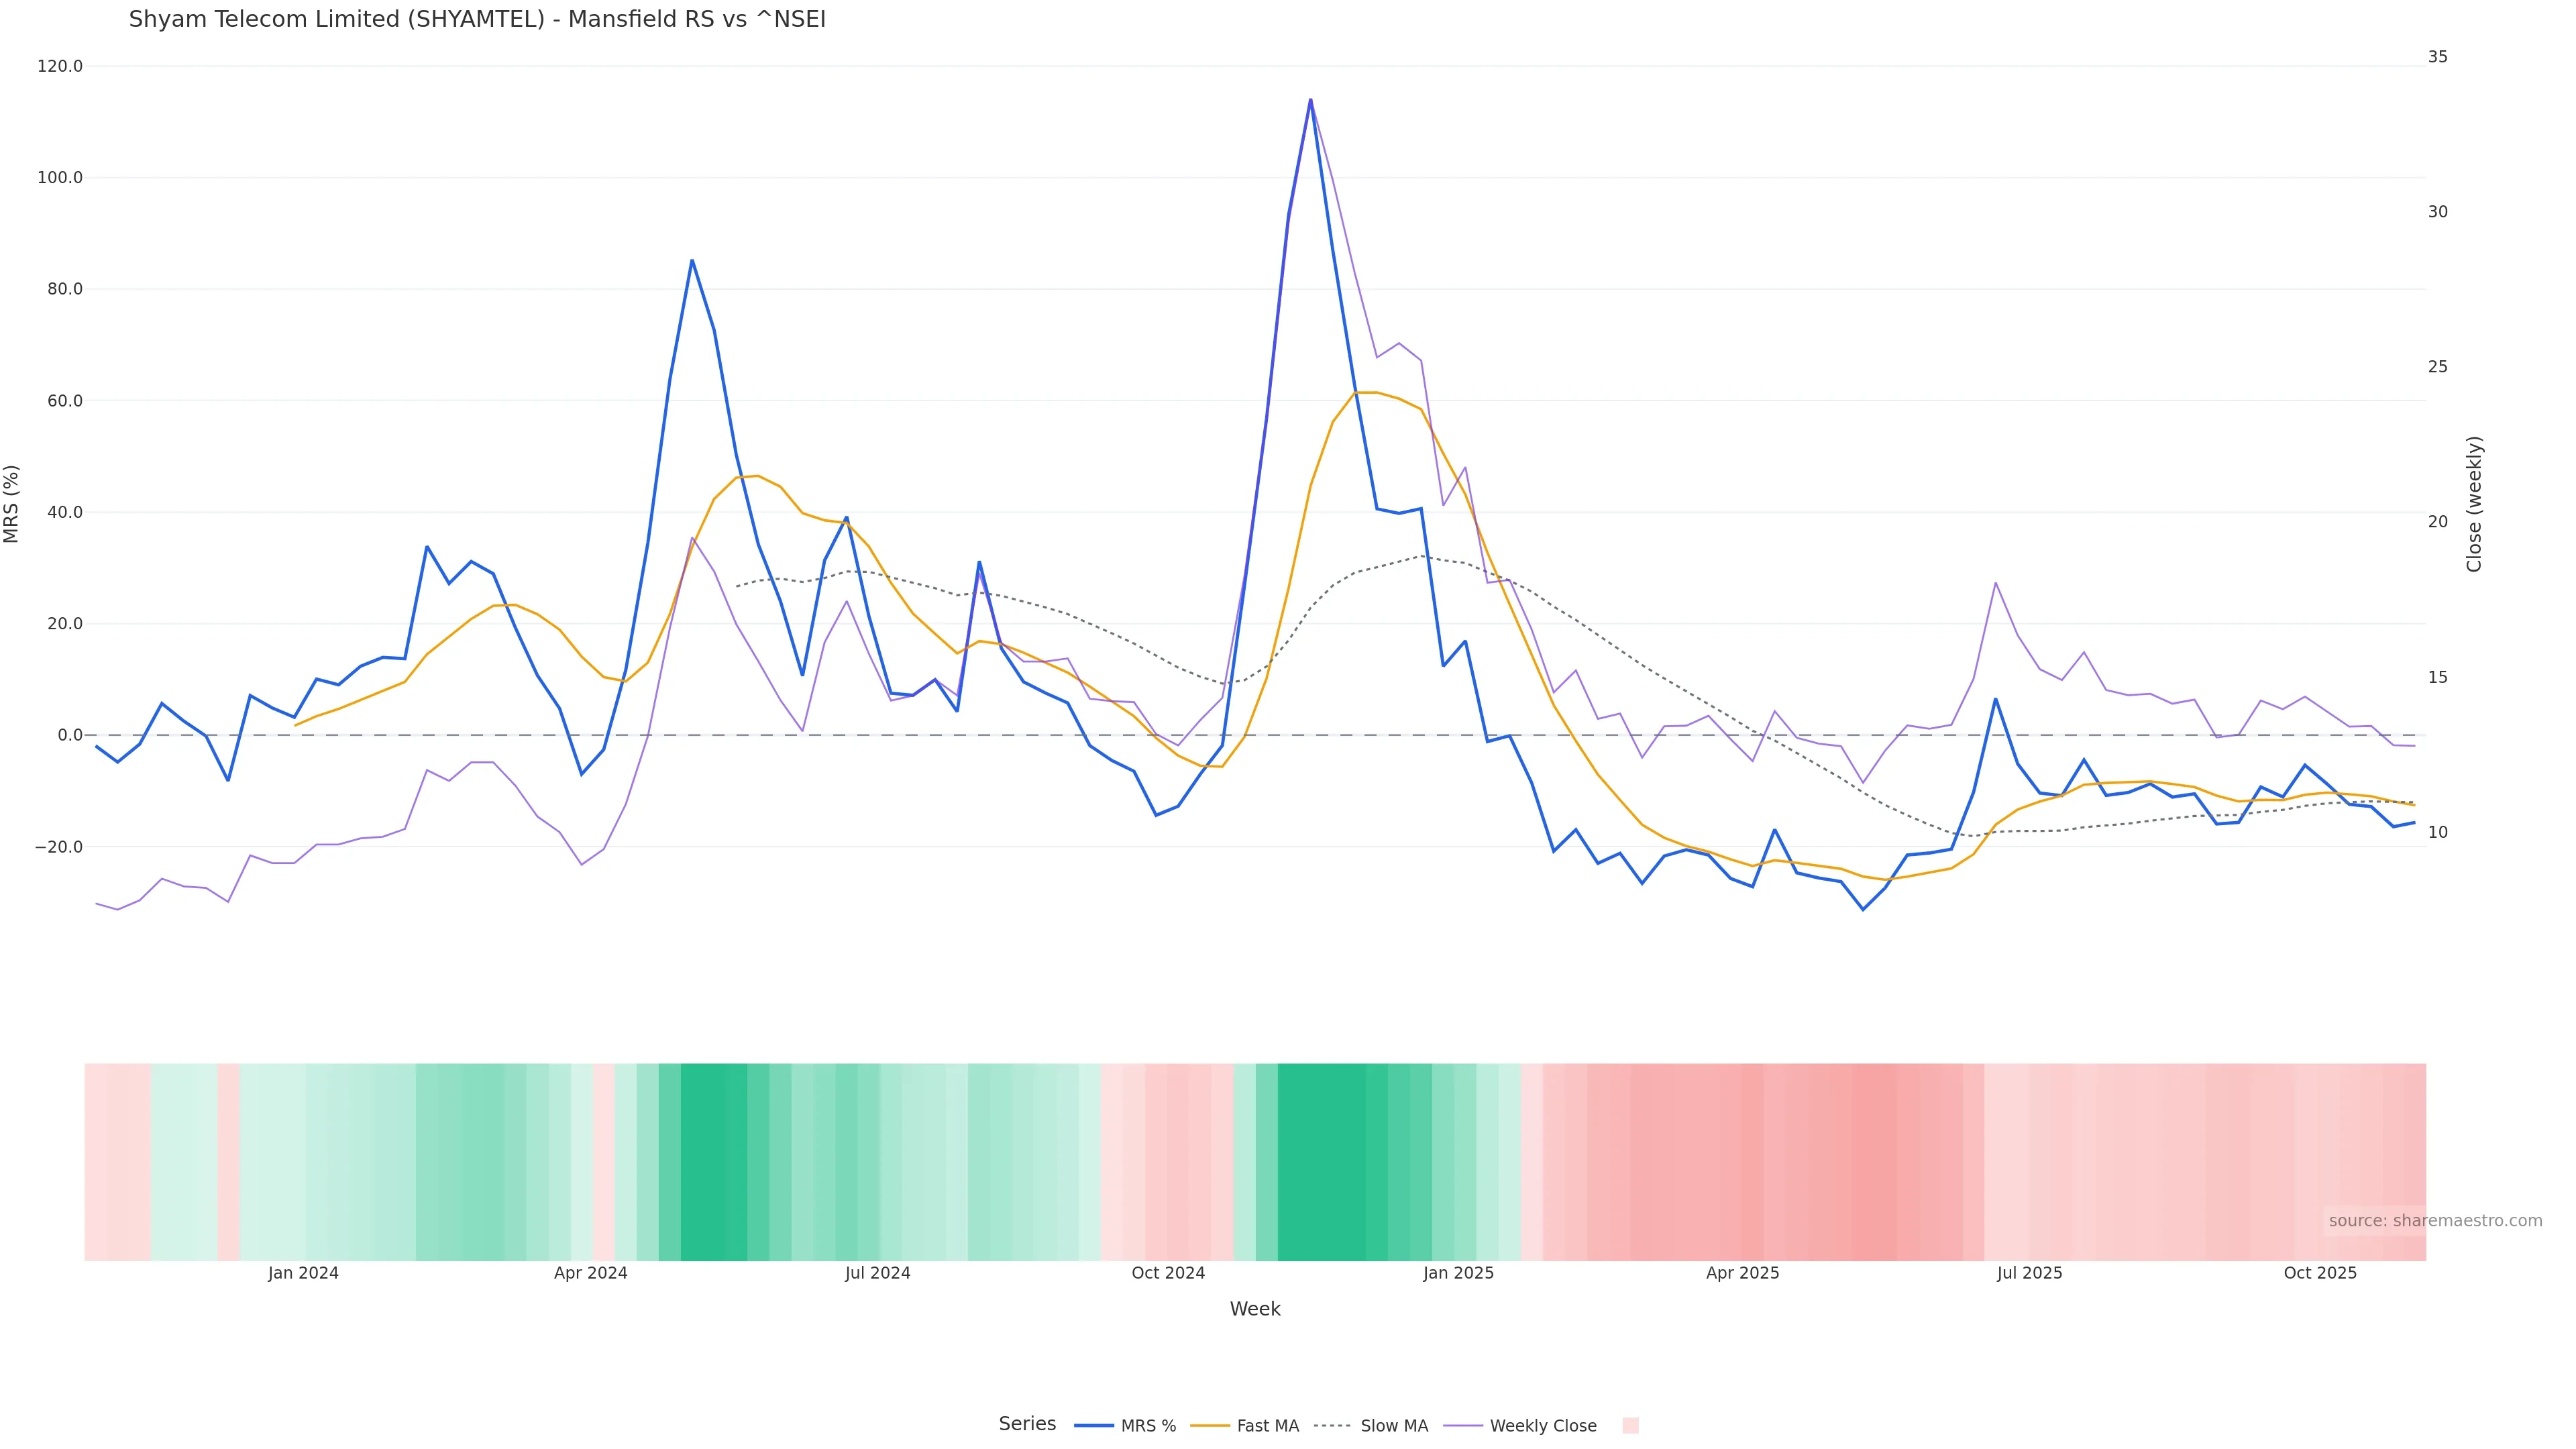The width and height of the screenshot is (2576, 1449).
Task: Click the blue MRS % legend line marker
Action: coord(1094,1426)
